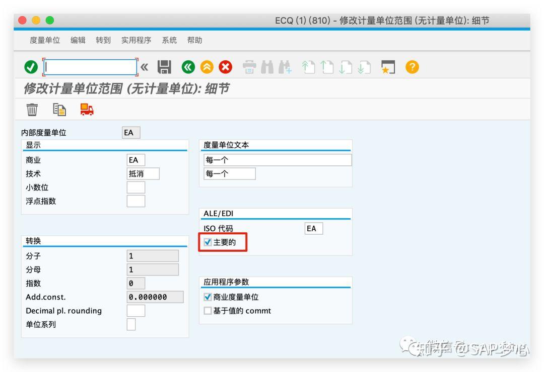544x372 pixels.
Task: Click the green zoom window button
Action: pyautogui.click(x=50, y=20)
